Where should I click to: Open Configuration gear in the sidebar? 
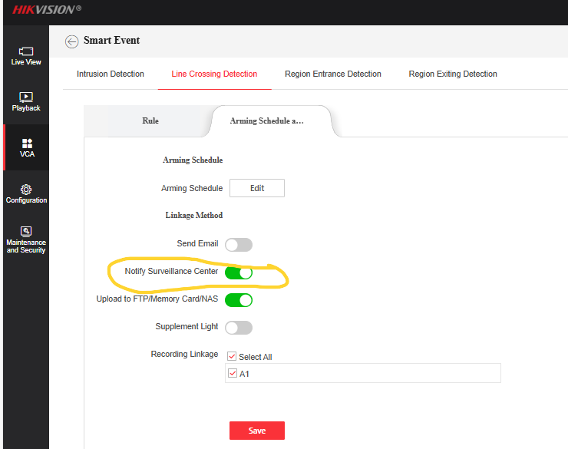click(26, 193)
